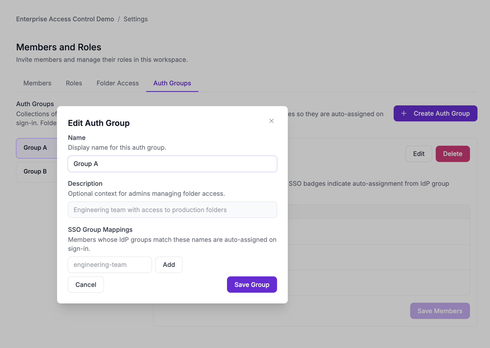Select Group B in the group list
Screen dimensions: 490x348
37,172
